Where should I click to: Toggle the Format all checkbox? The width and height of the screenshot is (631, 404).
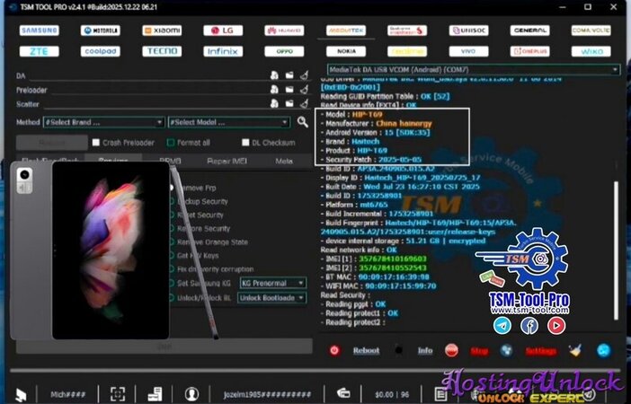[x=171, y=143]
